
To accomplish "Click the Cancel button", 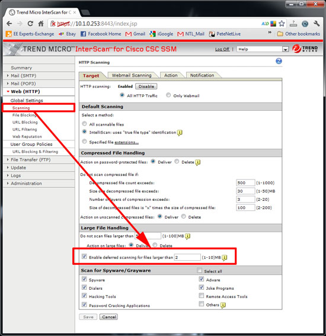I will (109, 317).
